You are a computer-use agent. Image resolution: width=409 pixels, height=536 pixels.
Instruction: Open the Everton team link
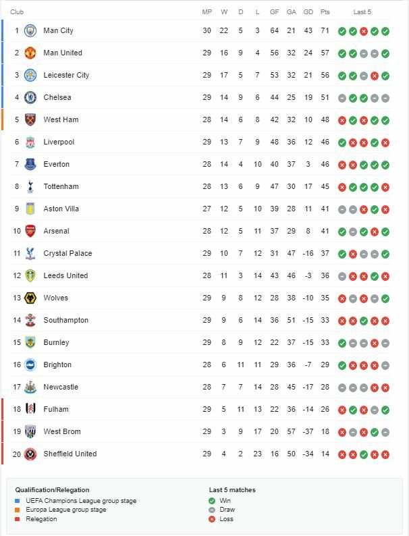click(56, 164)
